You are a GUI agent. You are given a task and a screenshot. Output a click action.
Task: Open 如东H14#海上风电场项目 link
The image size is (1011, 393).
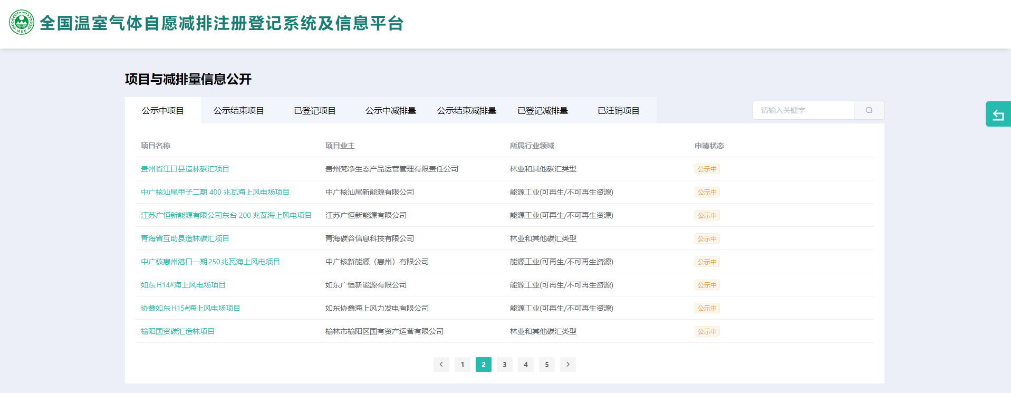[183, 285]
